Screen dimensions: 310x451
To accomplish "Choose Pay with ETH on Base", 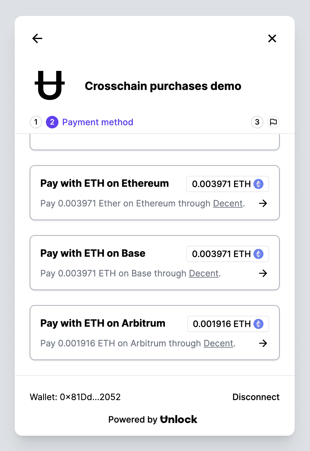I will [x=155, y=263].
